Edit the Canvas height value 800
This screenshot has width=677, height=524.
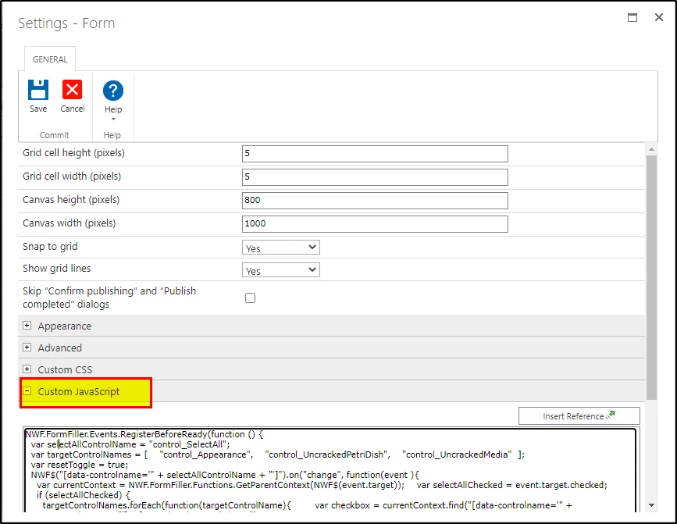point(375,200)
